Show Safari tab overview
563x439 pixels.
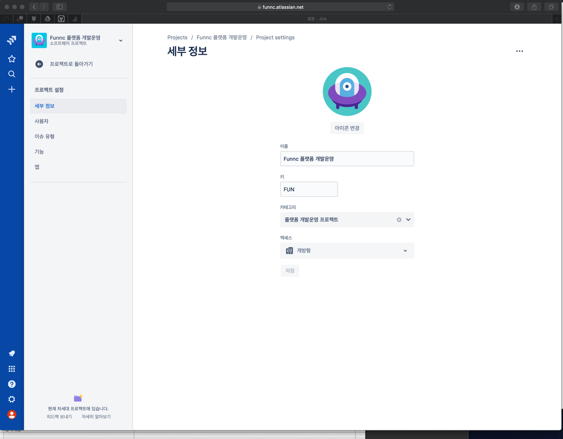pyautogui.click(x=551, y=7)
